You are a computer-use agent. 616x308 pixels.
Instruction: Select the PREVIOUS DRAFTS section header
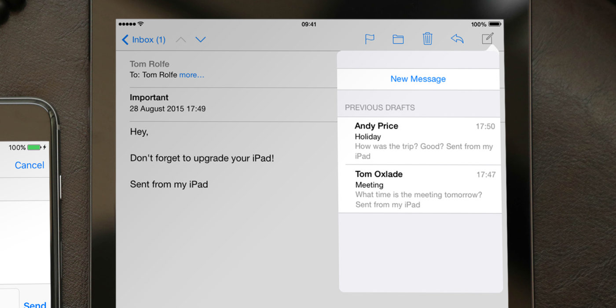coord(379,107)
